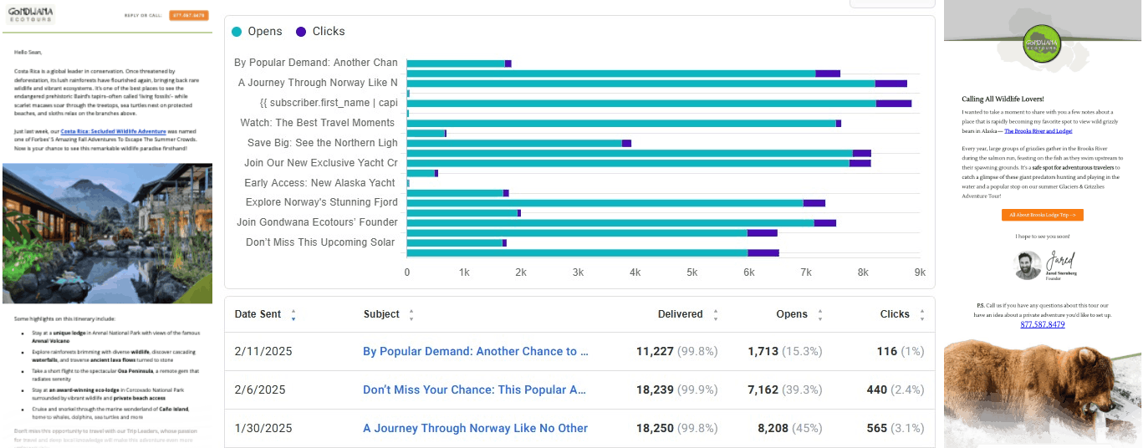Image resolution: width=1143 pixels, height=448 pixels.
Task: Click the Opens column sort arrows
Action: pos(819,315)
